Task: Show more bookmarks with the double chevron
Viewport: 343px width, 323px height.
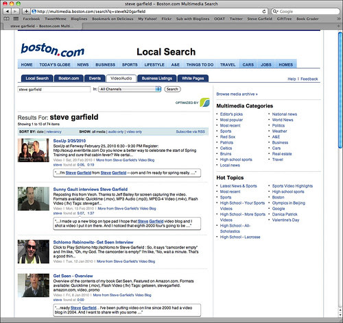Action: point(339,18)
